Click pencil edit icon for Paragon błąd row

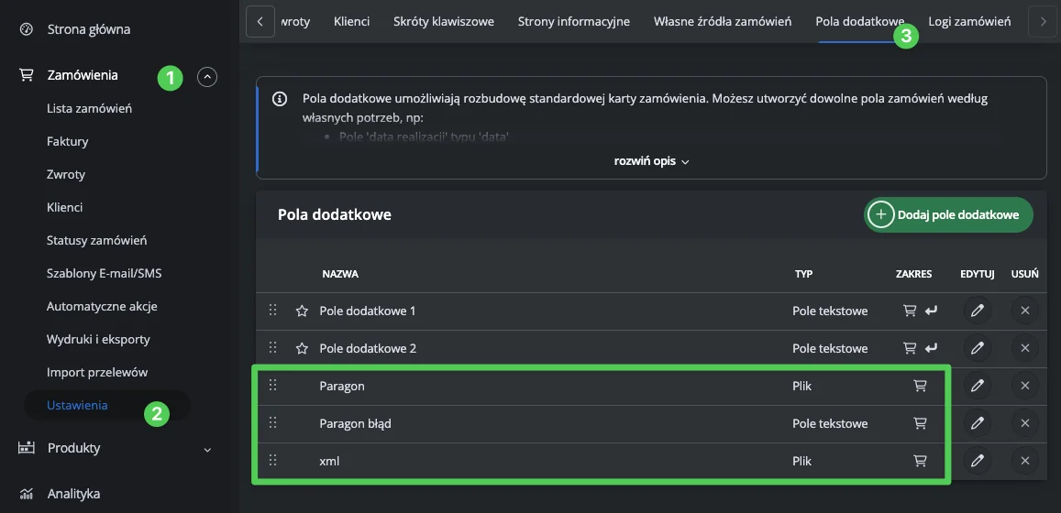click(x=978, y=424)
